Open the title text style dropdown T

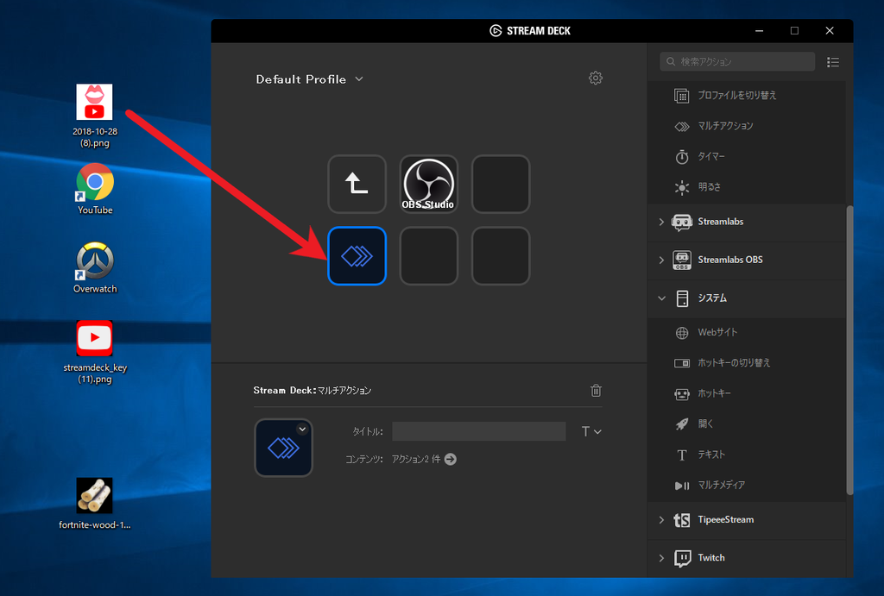590,431
